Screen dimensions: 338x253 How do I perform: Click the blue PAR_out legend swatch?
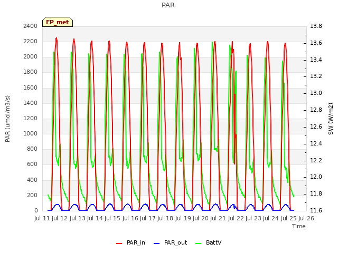coord(156,244)
